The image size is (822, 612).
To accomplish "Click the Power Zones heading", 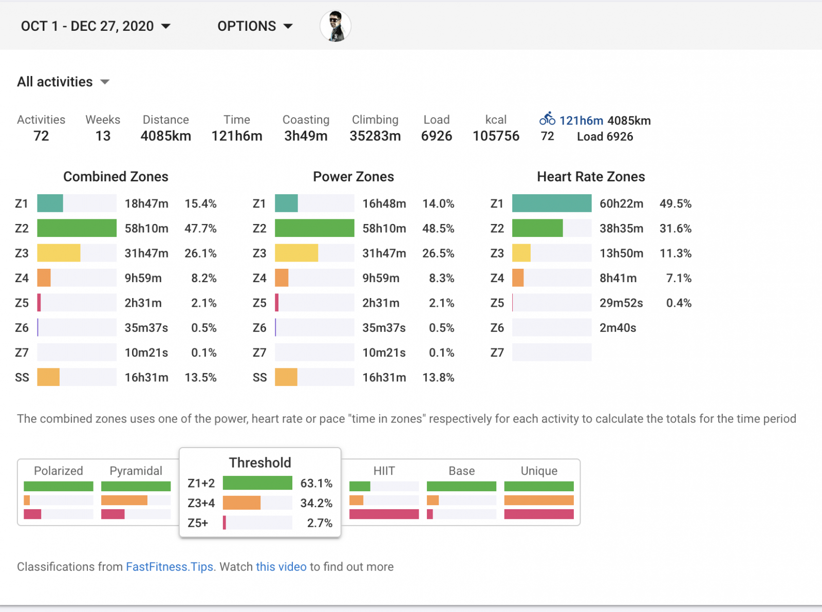I will coord(353,177).
